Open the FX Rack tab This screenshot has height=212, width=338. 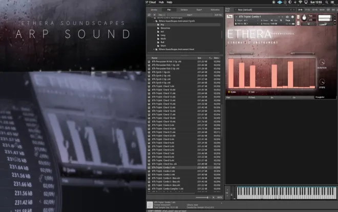coord(259,98)
